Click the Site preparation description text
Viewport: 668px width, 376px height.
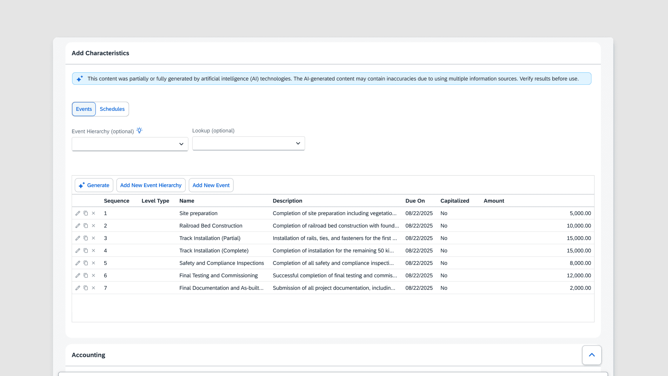coord(334,213)
